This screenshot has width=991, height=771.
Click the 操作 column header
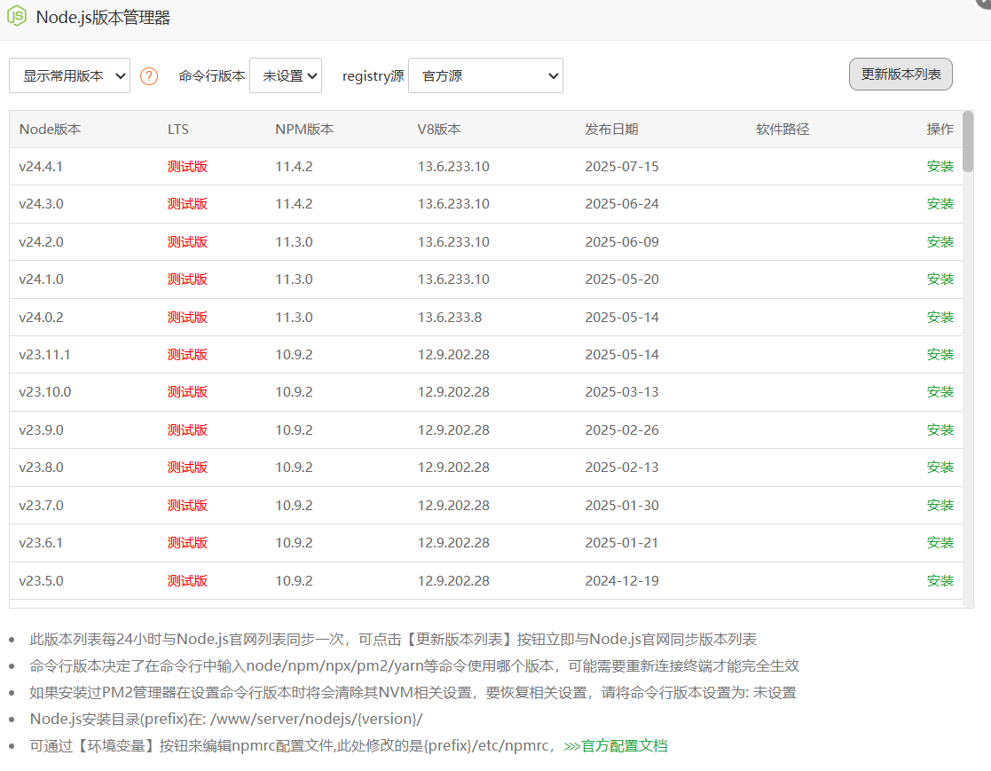(x=940, y=129)
